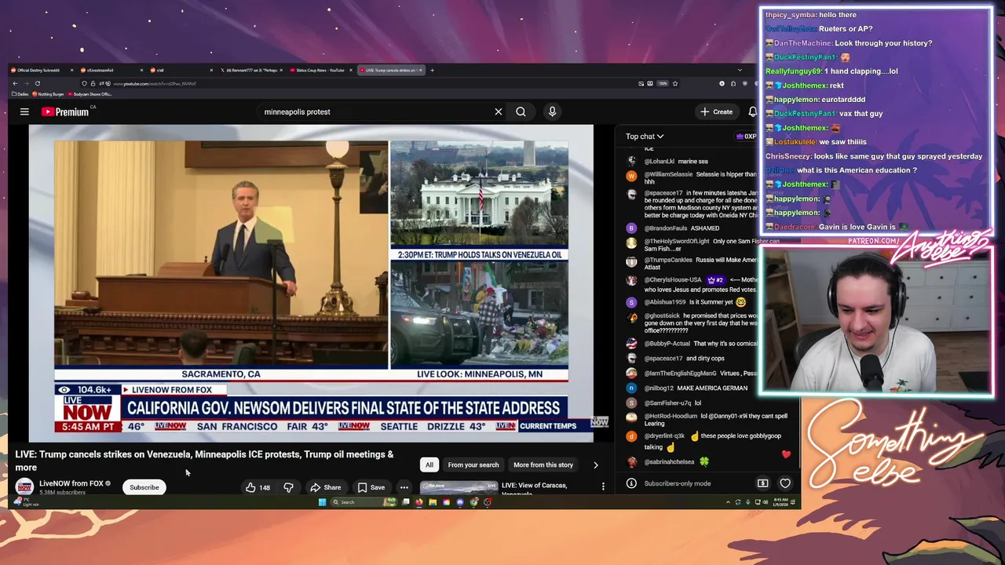Click chat user @sabrinahchelsea

click(x=669, y=461)
